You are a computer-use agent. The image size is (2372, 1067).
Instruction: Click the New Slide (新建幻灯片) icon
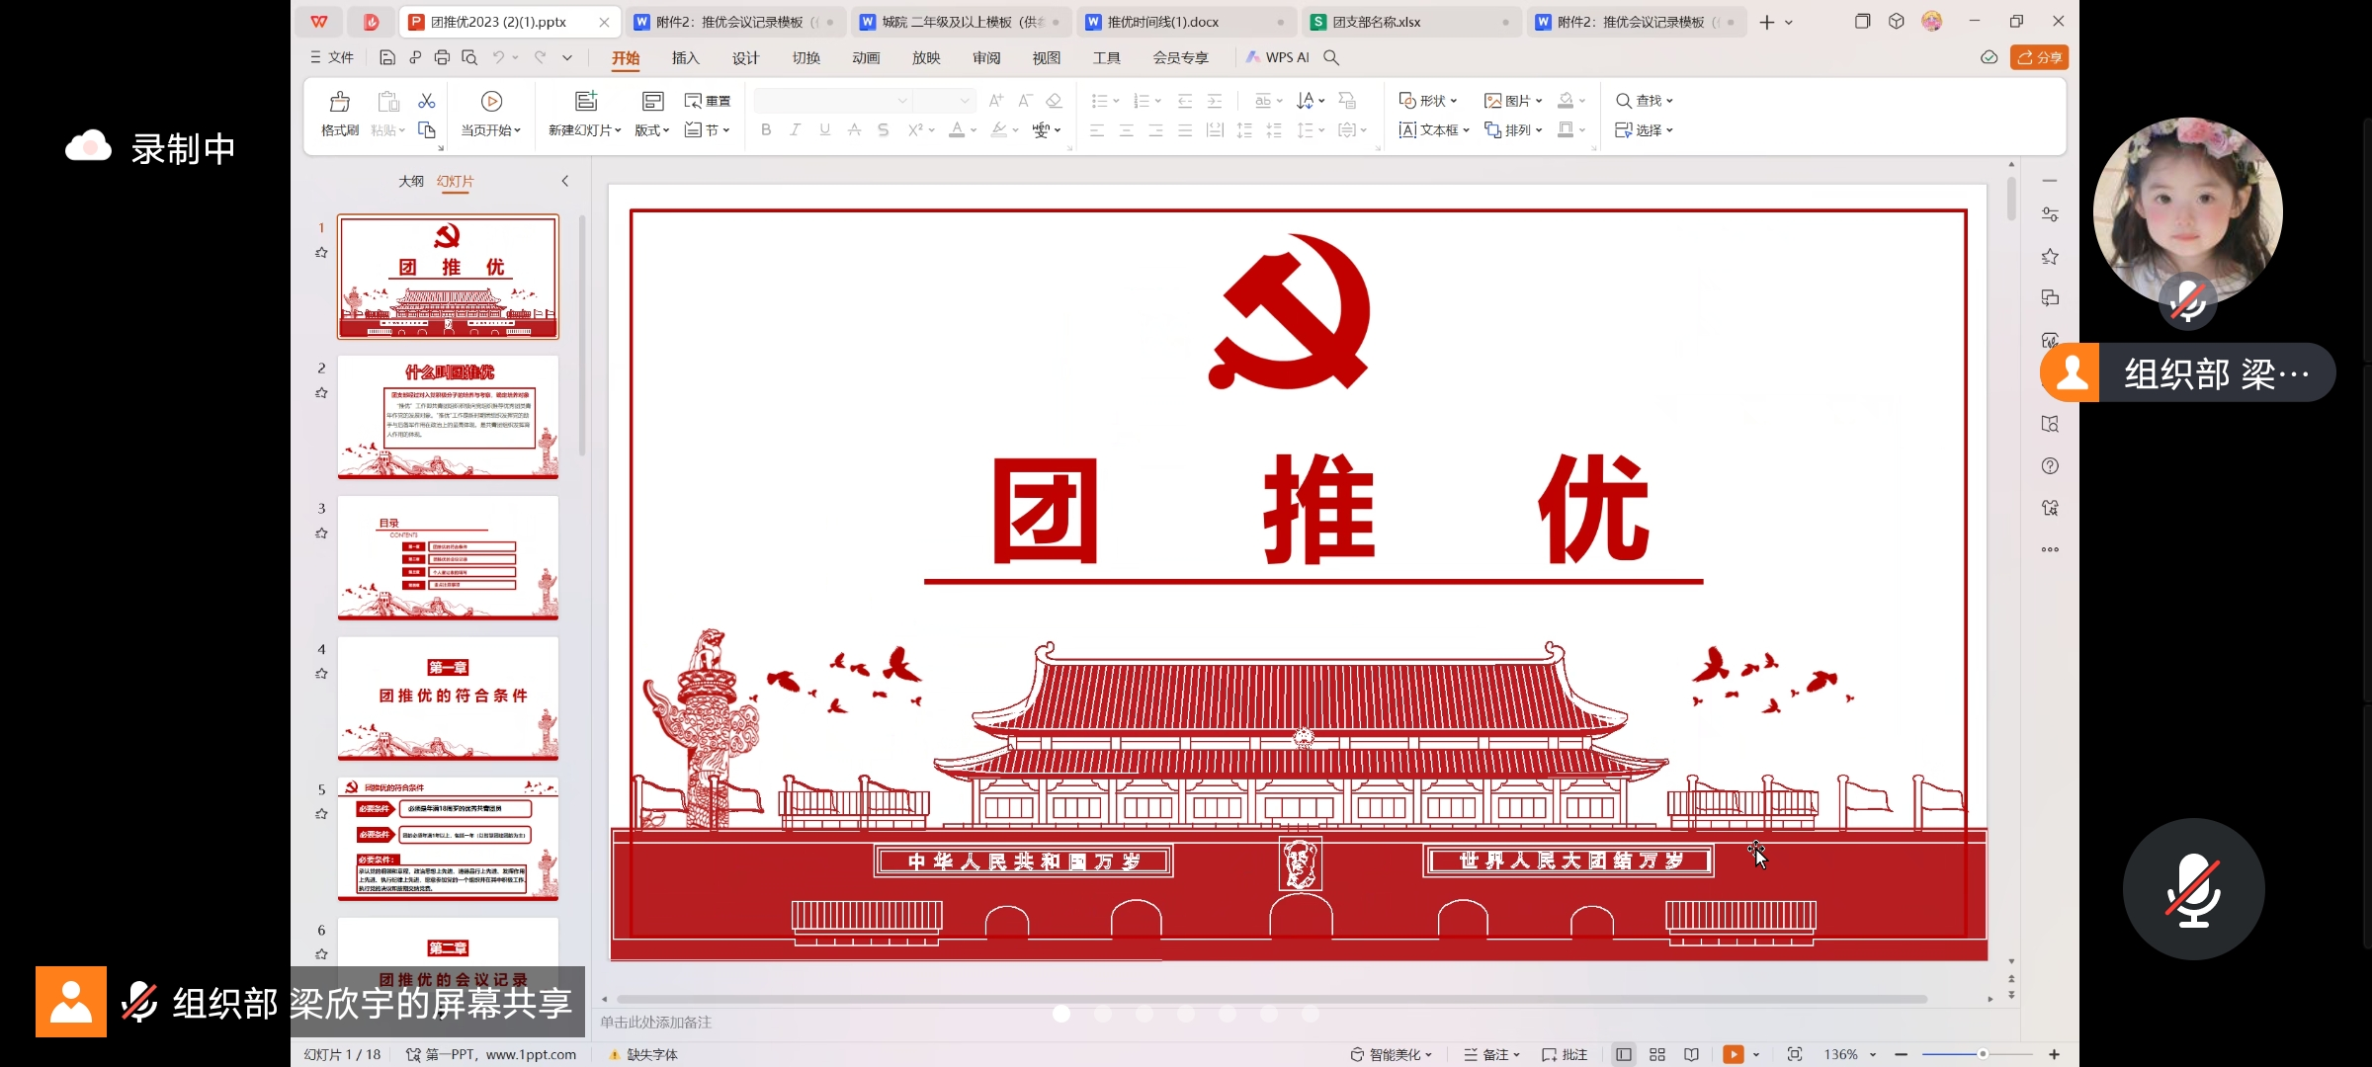pyautogui.click(x=586, y=101)
